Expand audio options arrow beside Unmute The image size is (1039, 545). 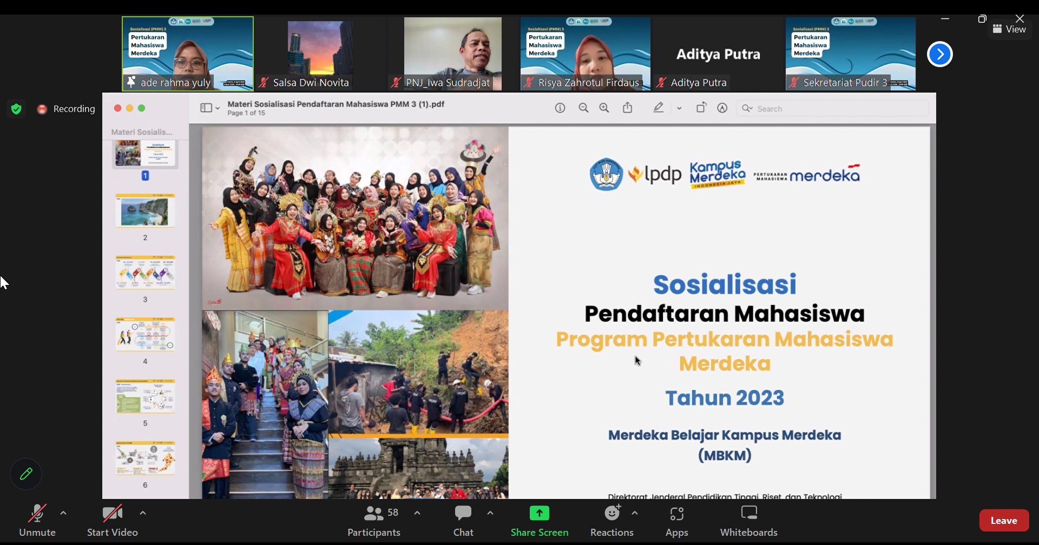(x=63, y=513)
